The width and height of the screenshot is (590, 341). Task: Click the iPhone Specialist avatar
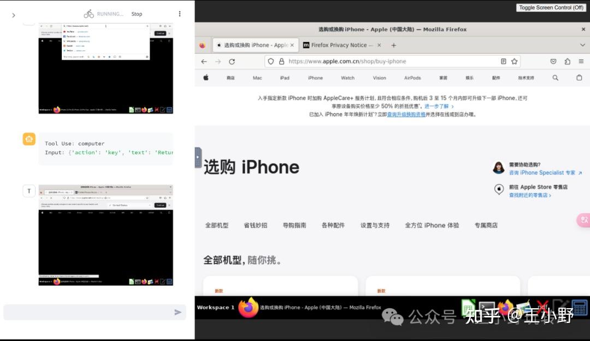coord(499,167)
